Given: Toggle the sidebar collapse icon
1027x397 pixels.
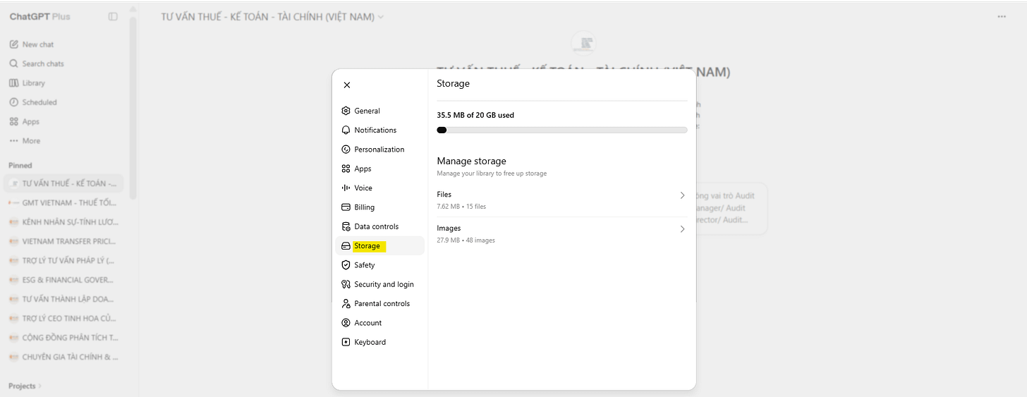Looking at the screenshot, I should pos(113,16).
